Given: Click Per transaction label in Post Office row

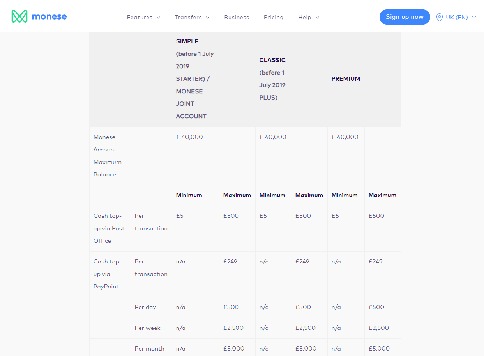Looking at the screenshot, I should pos(151,222).
